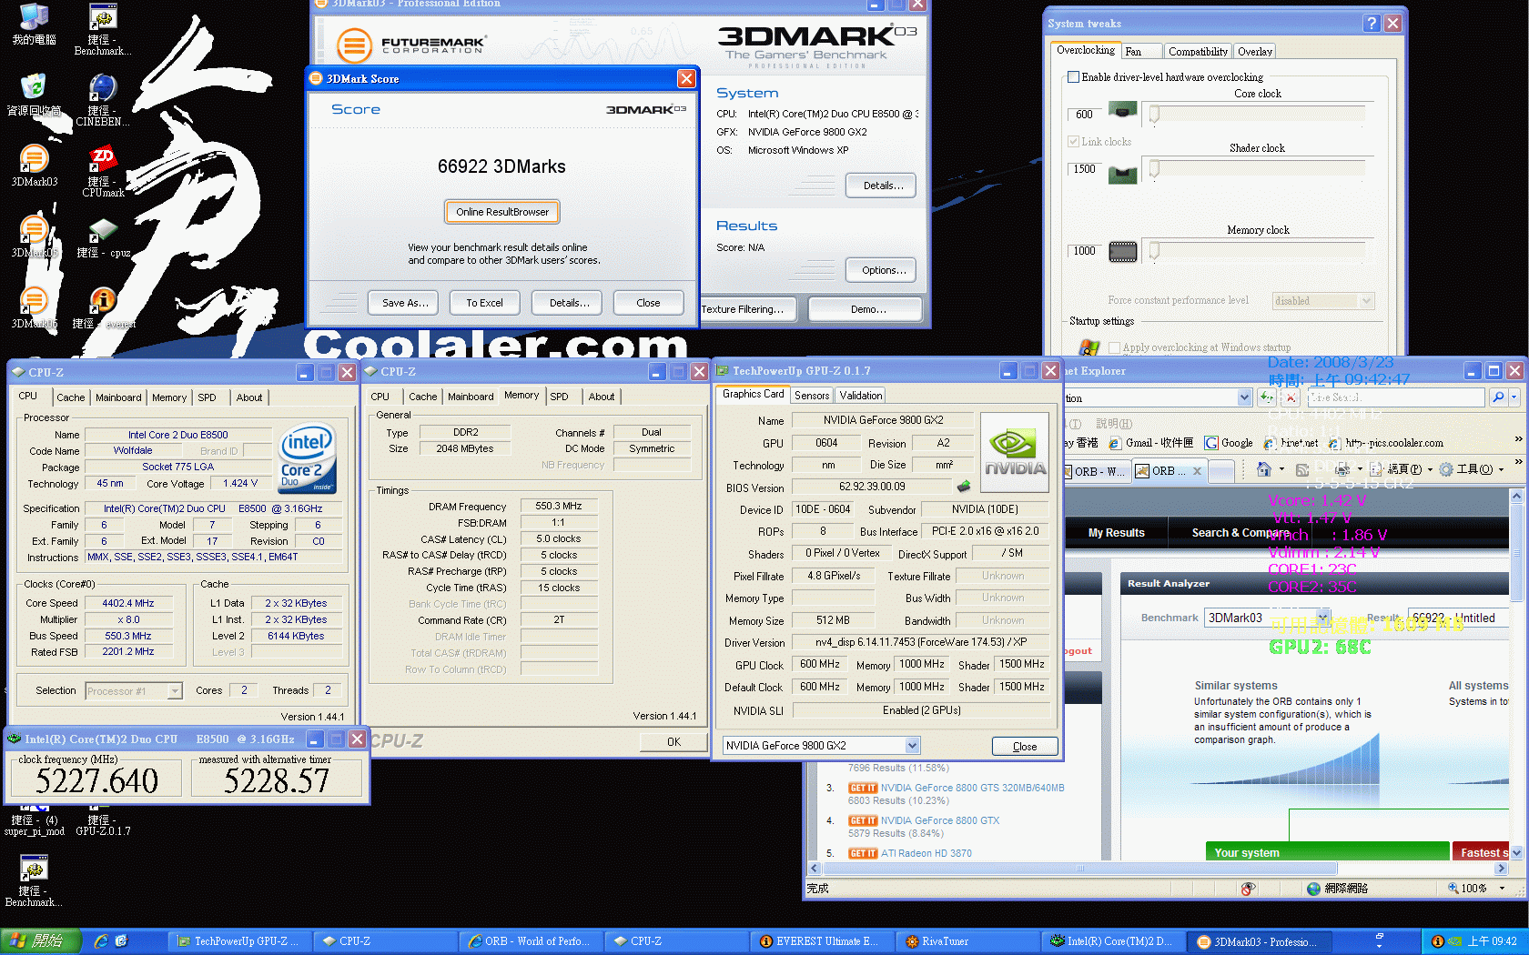Click GPU-Z BIOS version save chip icon
The height and width of the screenshot is (955, 1529).
964,487
